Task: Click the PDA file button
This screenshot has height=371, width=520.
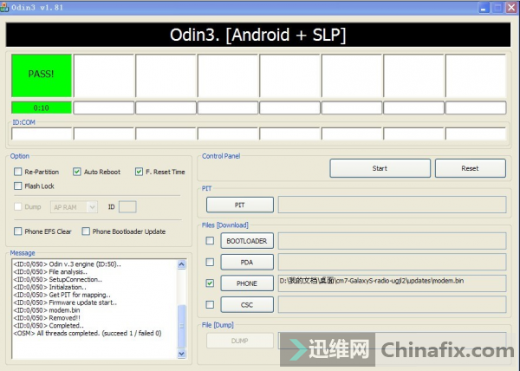Action: coord(247,263)
